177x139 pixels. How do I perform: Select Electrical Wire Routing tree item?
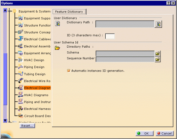pyautogui.click(x=37, y=81)
